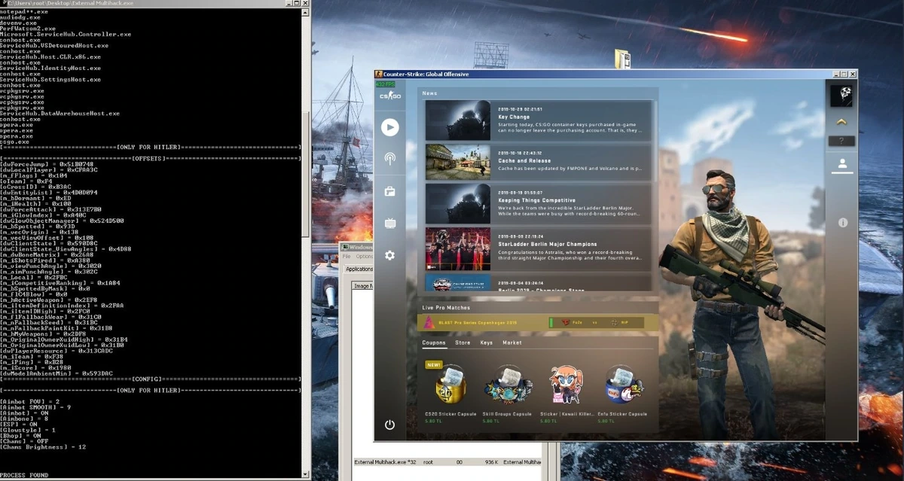Image resolution: width=904 pixels, height=481 pixels.
Task: Open the Watch Matches TV icon
Action: [389, 224]
